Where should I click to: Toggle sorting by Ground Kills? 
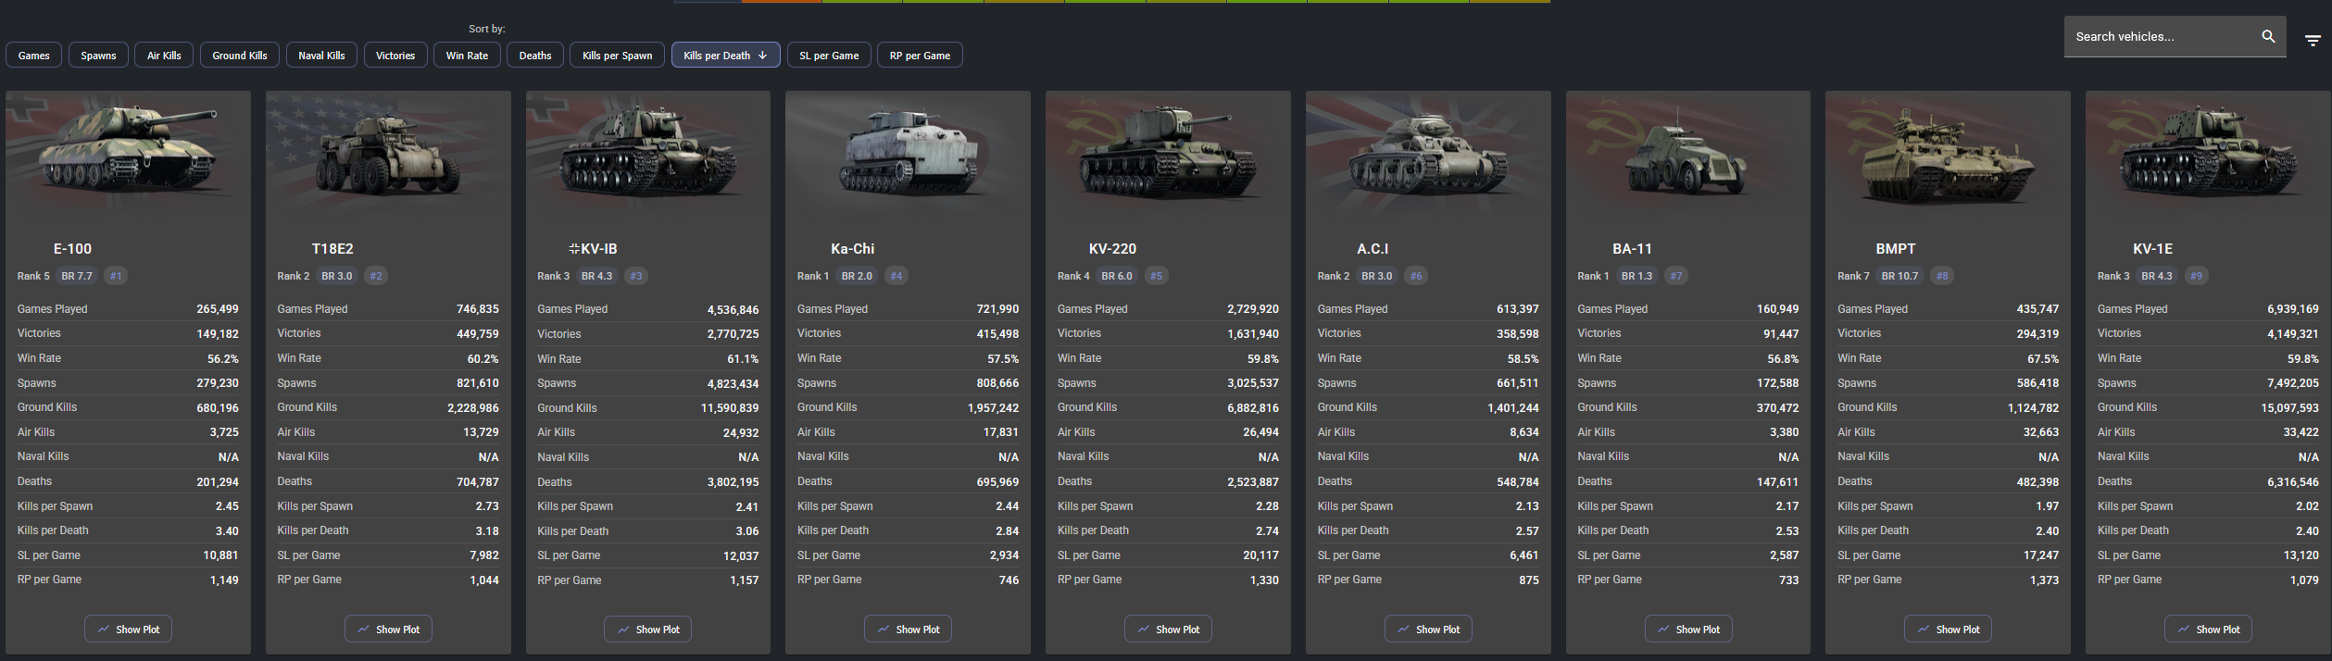[x=239, y=56]
